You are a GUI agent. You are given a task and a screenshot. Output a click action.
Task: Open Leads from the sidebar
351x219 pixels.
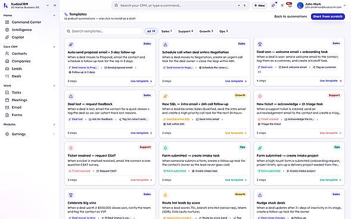[x=17, y=69]
